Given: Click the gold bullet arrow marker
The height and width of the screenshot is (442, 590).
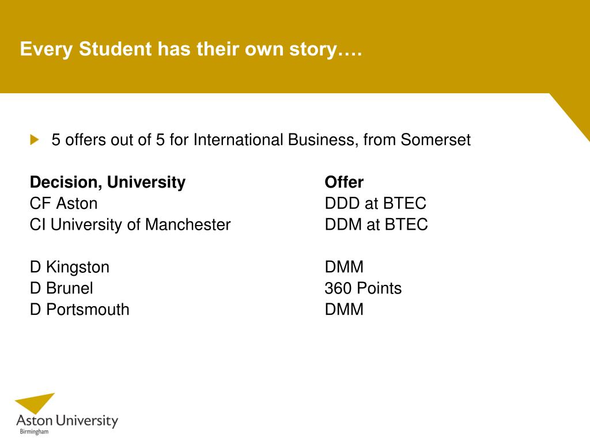Looking at the screenshot, I should pos(35,140).
